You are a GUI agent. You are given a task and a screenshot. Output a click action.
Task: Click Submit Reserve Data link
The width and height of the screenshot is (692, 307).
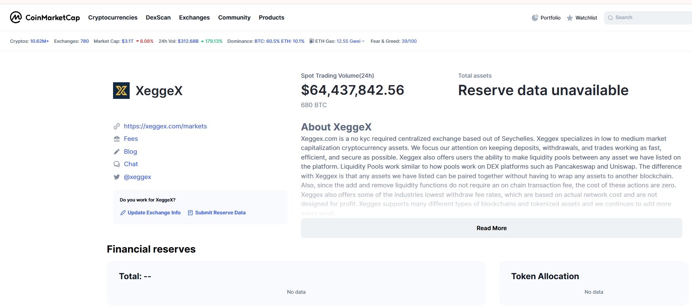coord(220,213)
